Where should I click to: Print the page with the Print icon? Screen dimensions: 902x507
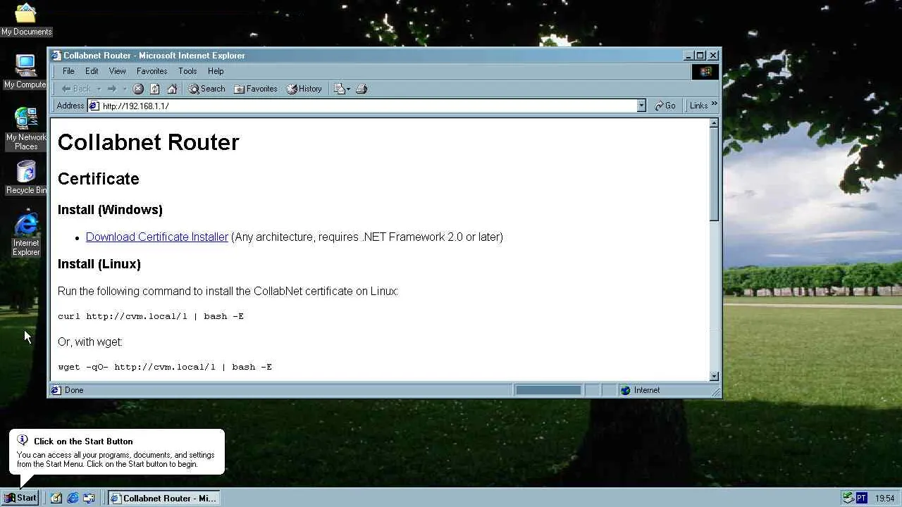tap(362, 89)
